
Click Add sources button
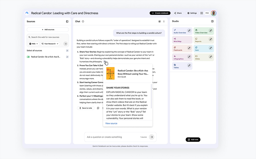48,29
